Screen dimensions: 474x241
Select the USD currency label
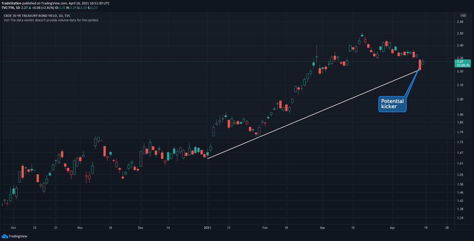[463, 16]
